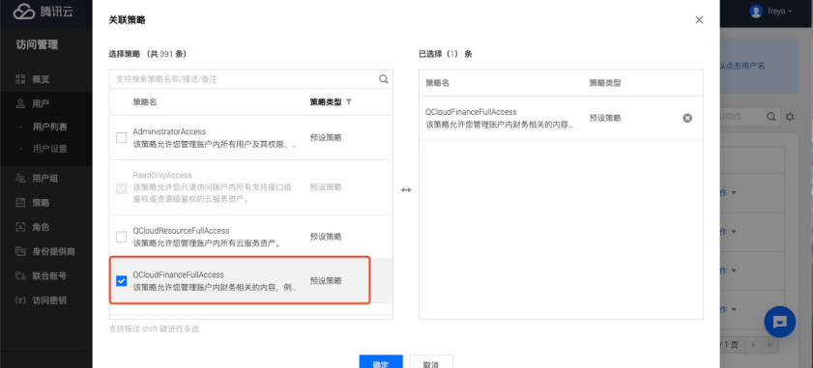This screenshot has height=368, width=813.
Task: Click the Tencent Cloud logo
Action: 44,12
